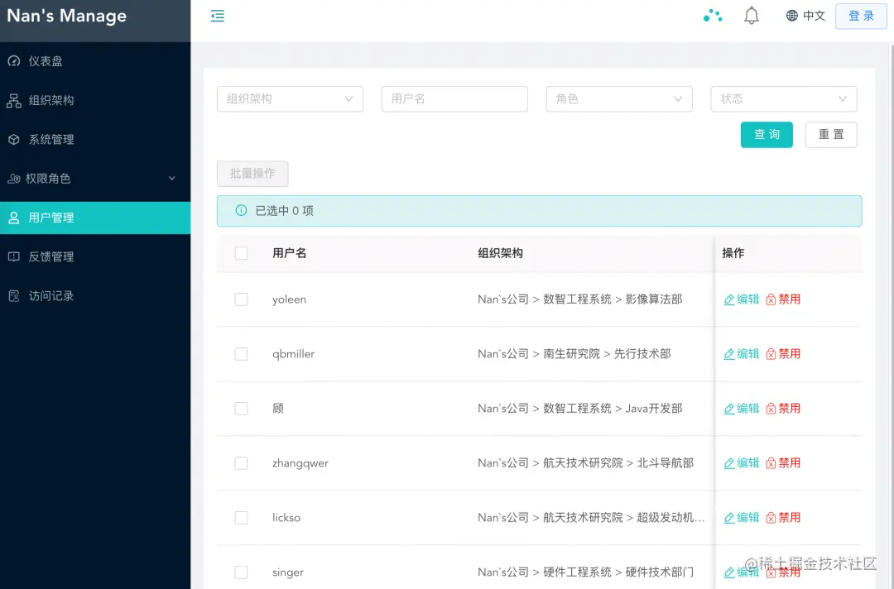Tick the checkbox beside qbmiller
The image size is (894, 589).
(x=241, y=353)
